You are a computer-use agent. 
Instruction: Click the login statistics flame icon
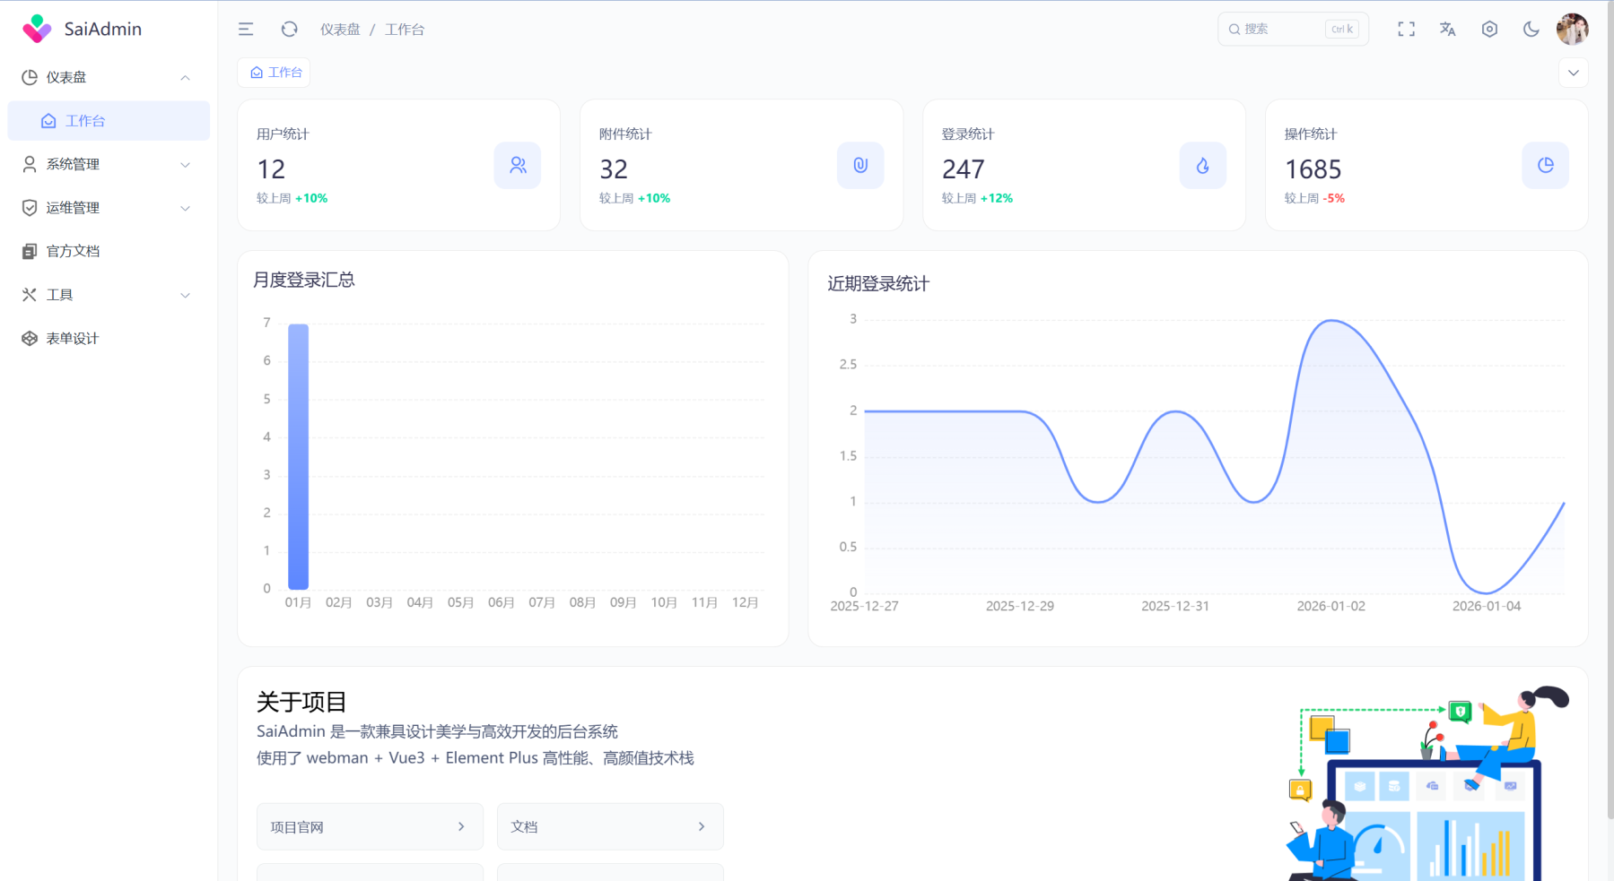[x=1202, y=166]
